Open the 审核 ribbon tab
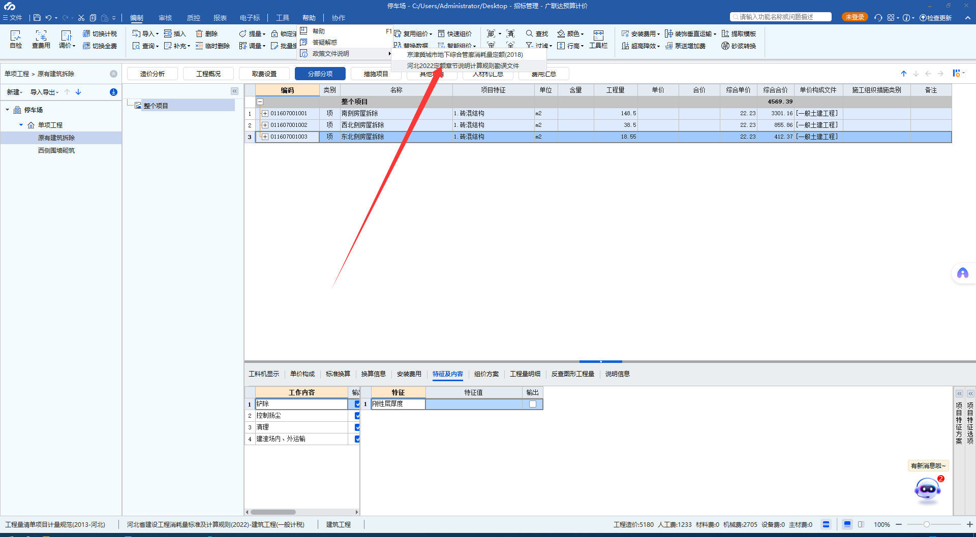Viewport: 976px width, 537px height. pyautogui.click(x=165, y=18)
